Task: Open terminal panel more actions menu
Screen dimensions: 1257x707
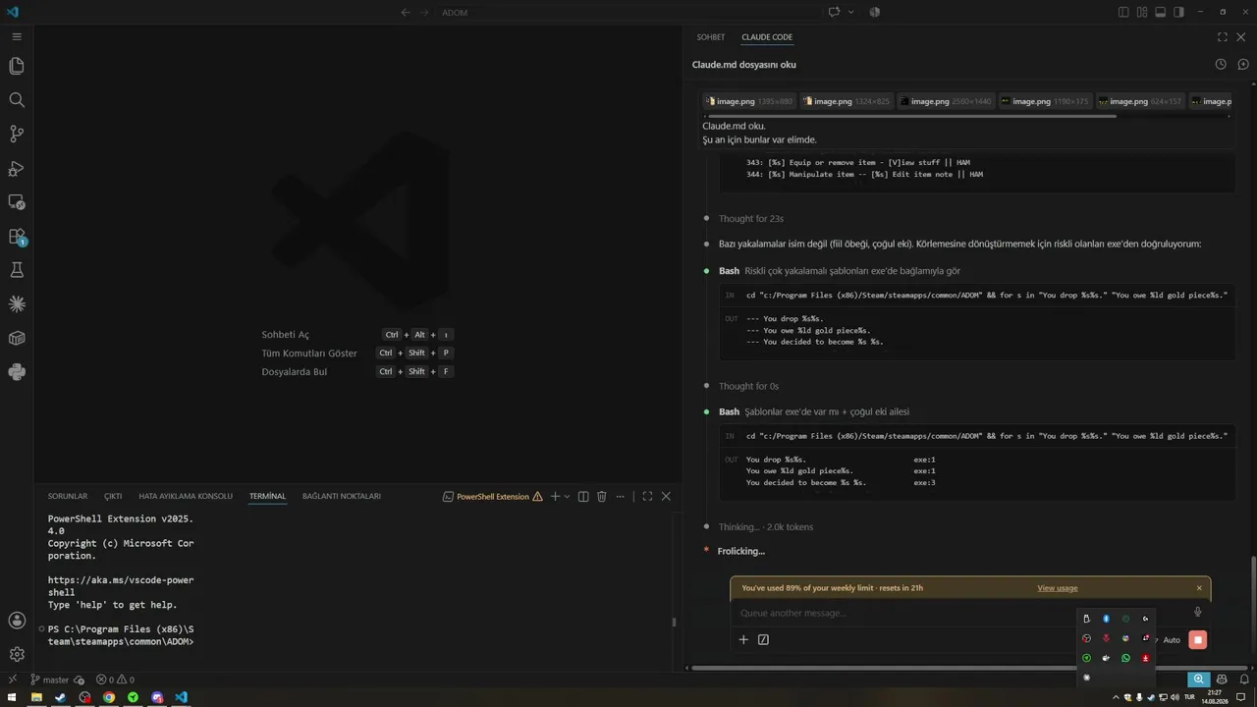Action: 620,497
